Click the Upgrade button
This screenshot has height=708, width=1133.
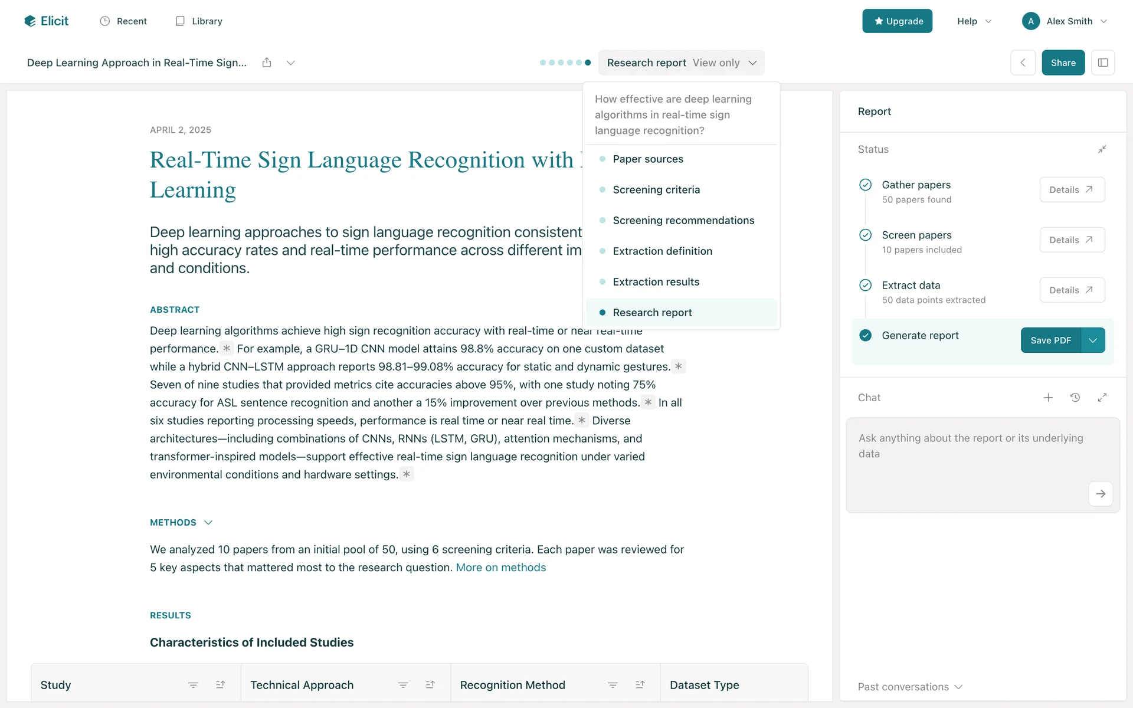point(897,21)
